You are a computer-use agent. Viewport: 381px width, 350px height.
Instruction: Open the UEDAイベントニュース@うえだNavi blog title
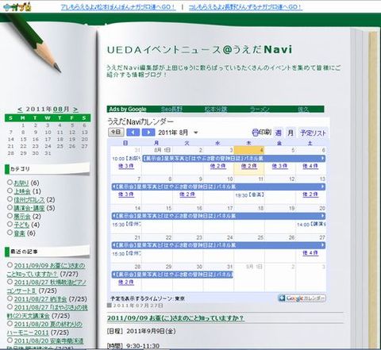[x=200, y=50]
